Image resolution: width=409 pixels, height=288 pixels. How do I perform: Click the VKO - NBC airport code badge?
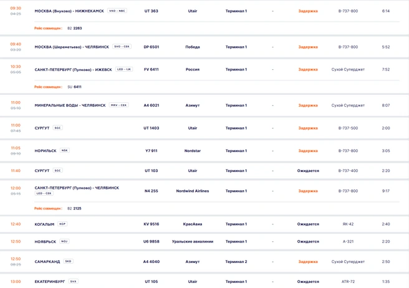117,11
